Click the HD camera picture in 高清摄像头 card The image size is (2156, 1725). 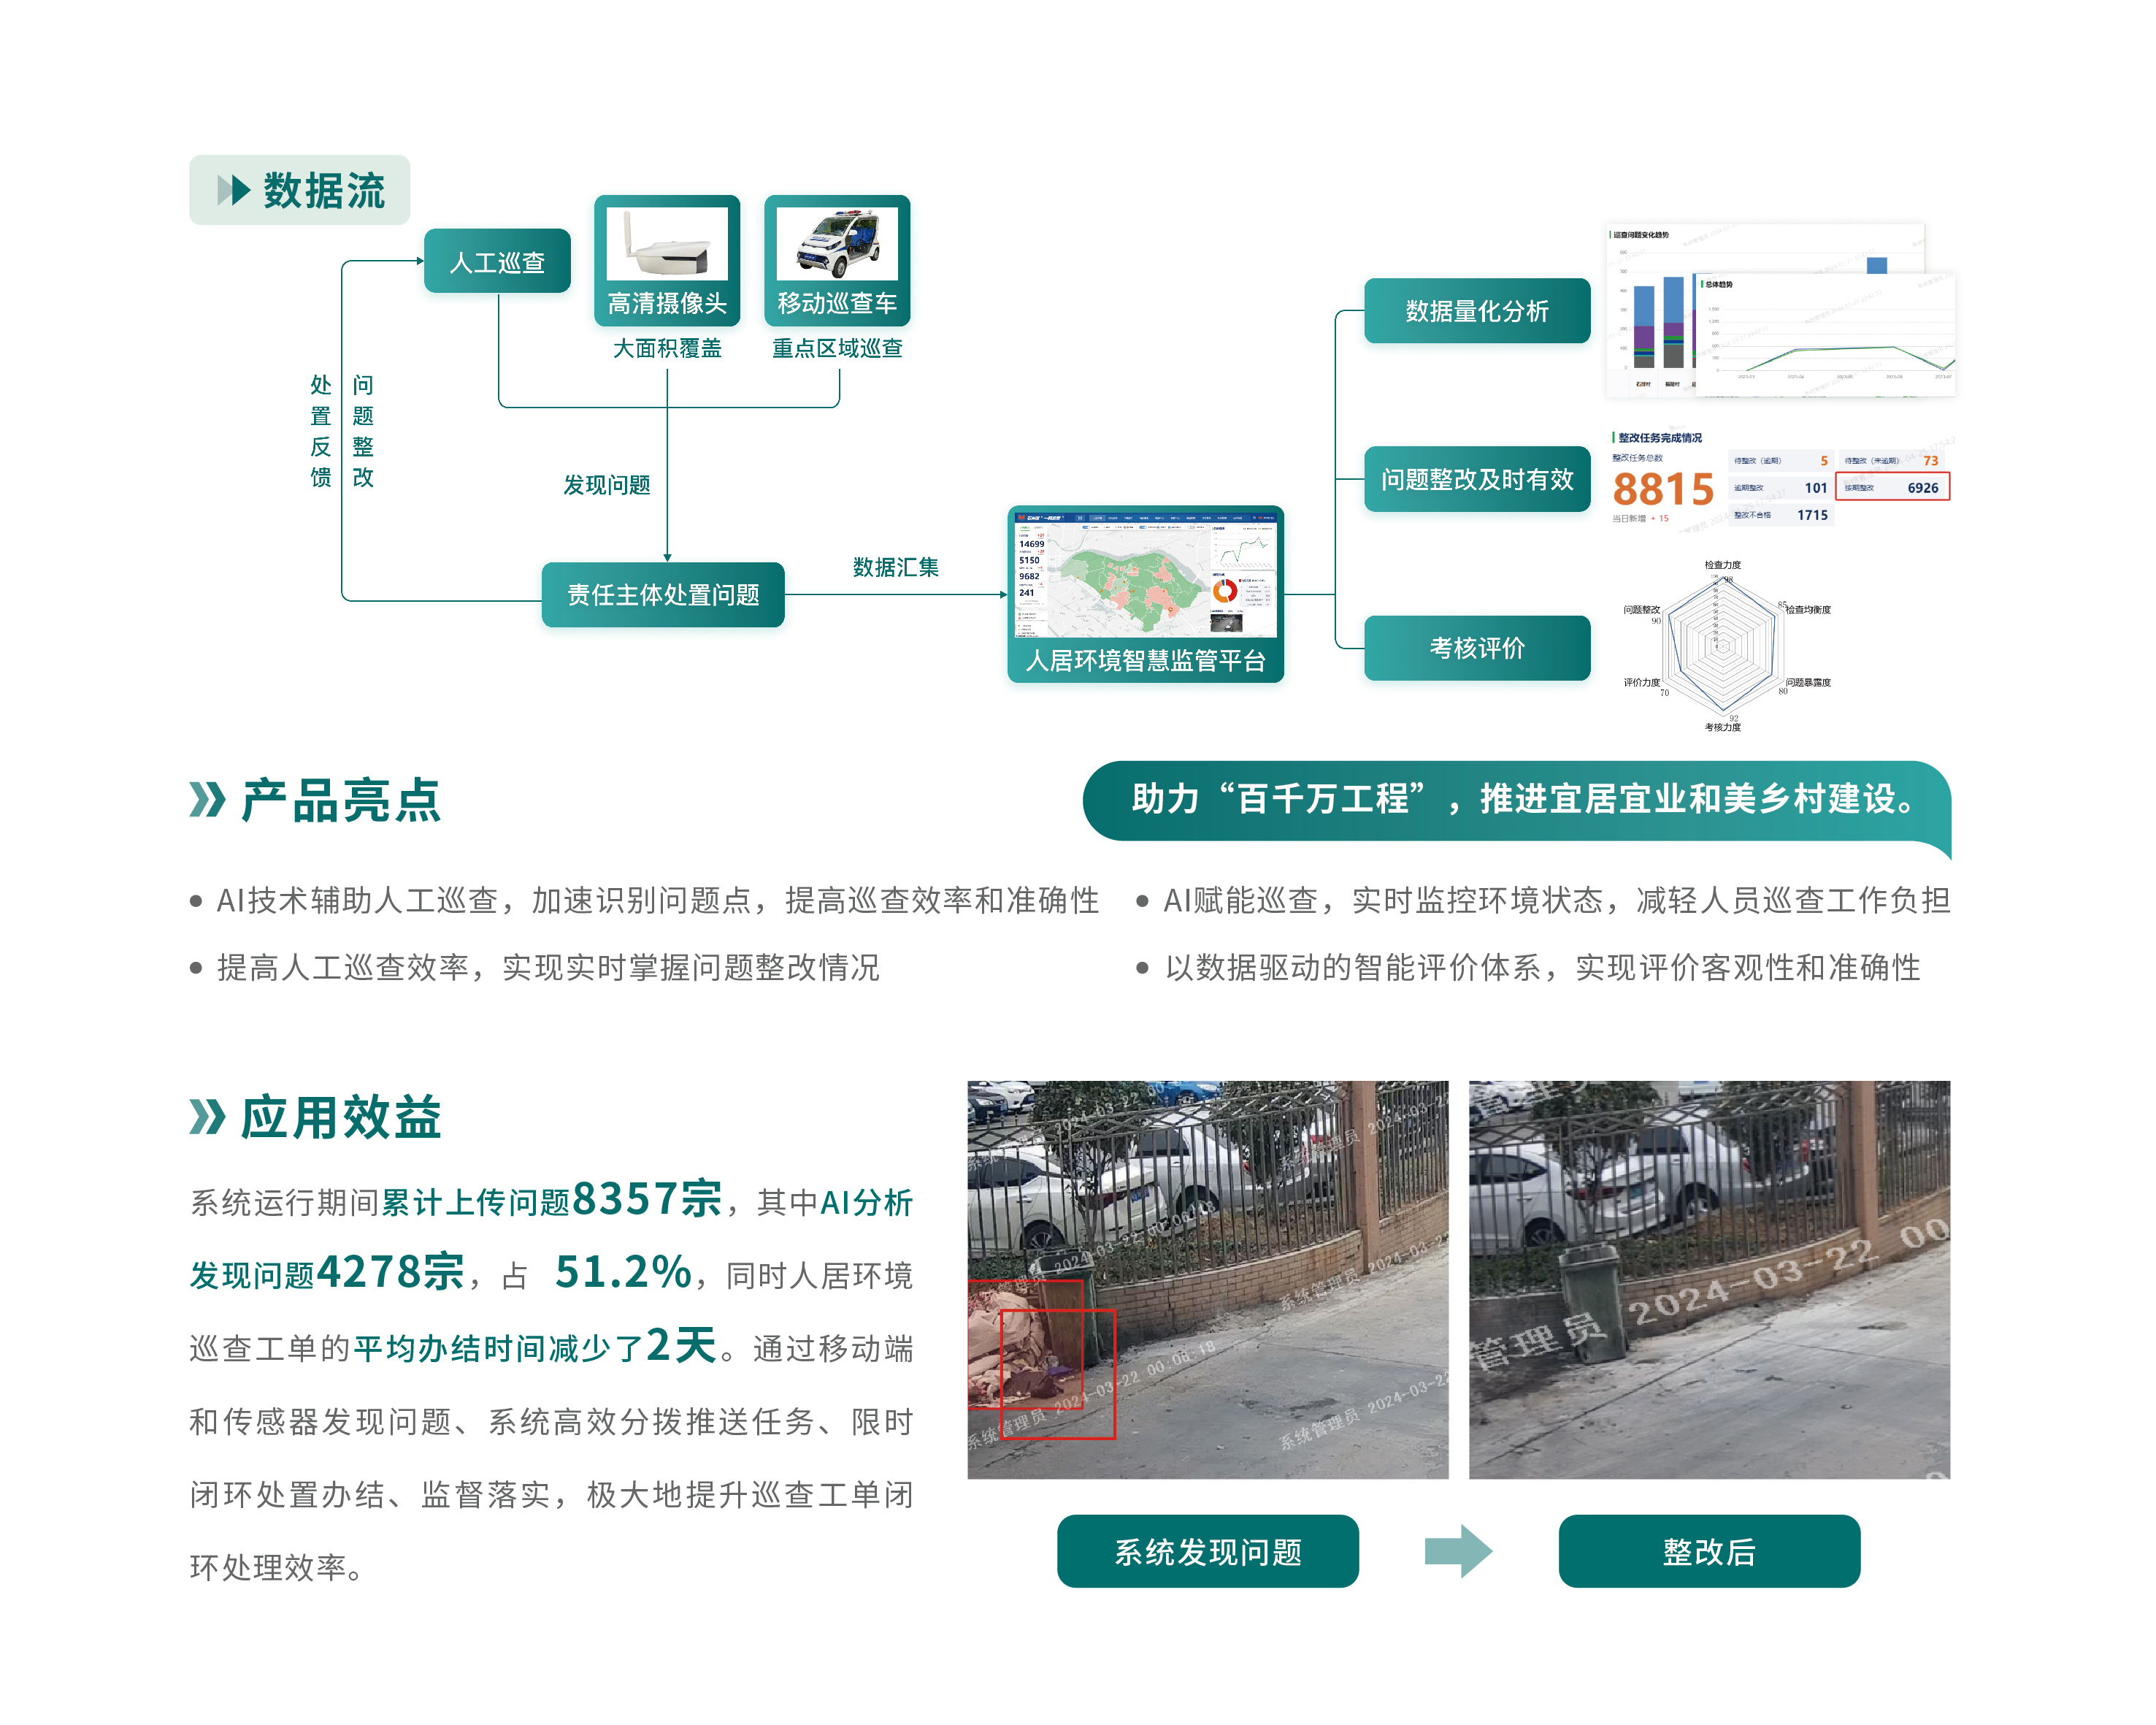click(667, 243)
